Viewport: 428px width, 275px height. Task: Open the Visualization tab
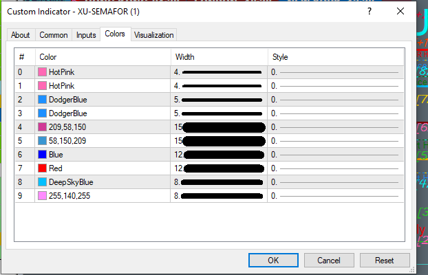[x=154, y=35]
